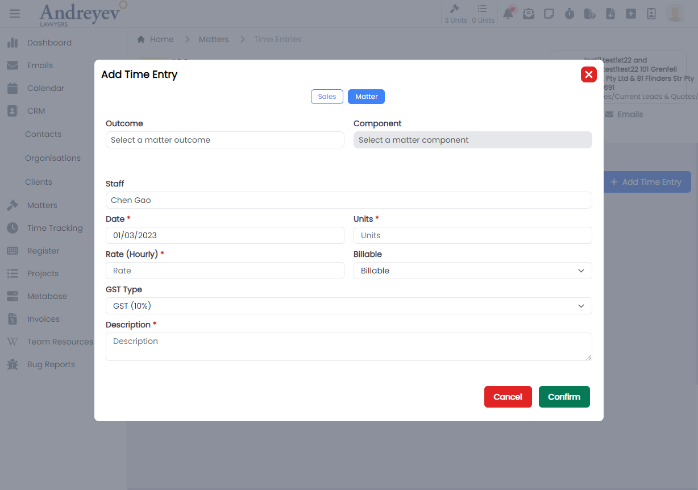Click the plus square icon in header
Viewport: 698px width, 490px height.
[x=631, y=14]
